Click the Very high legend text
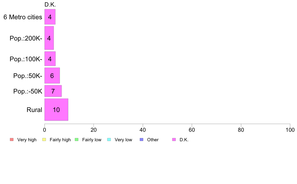The width and height of the screenshot is (297, 184). click(x=27, y=140)
